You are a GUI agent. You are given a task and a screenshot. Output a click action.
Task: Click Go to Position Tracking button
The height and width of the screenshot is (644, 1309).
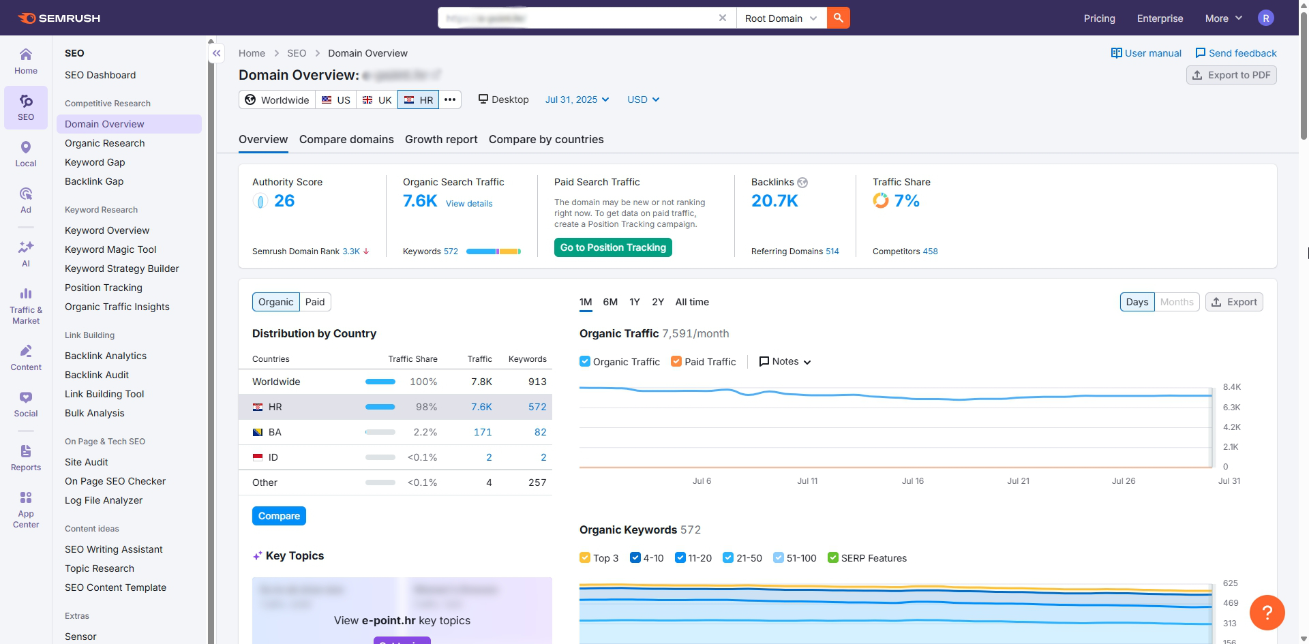pos(613,247)
